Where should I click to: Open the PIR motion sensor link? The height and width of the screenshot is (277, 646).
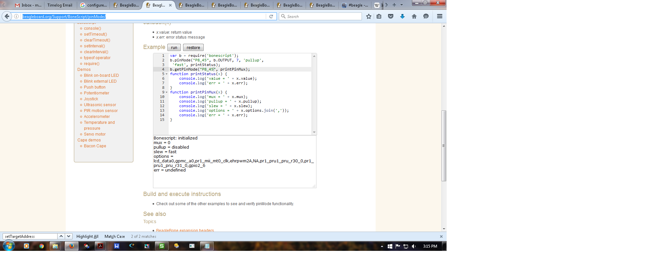click(x=101, y=111)
